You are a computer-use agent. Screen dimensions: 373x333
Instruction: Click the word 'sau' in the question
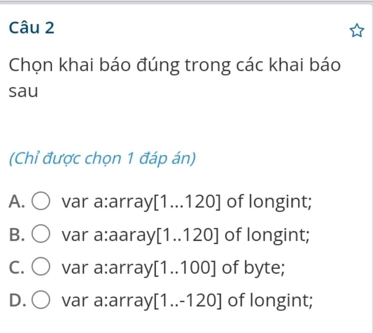pos(23,91)
